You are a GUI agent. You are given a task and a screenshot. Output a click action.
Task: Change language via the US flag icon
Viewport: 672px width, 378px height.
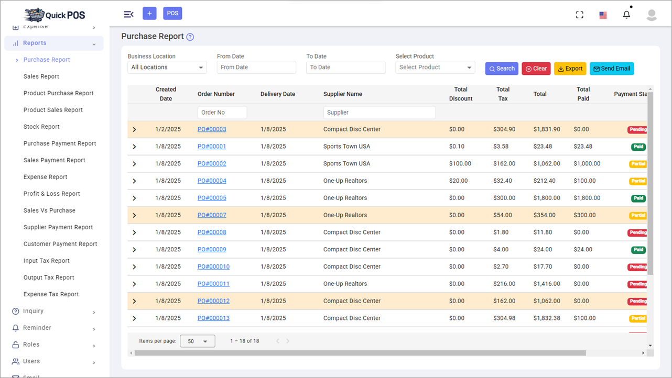(603, 15)
